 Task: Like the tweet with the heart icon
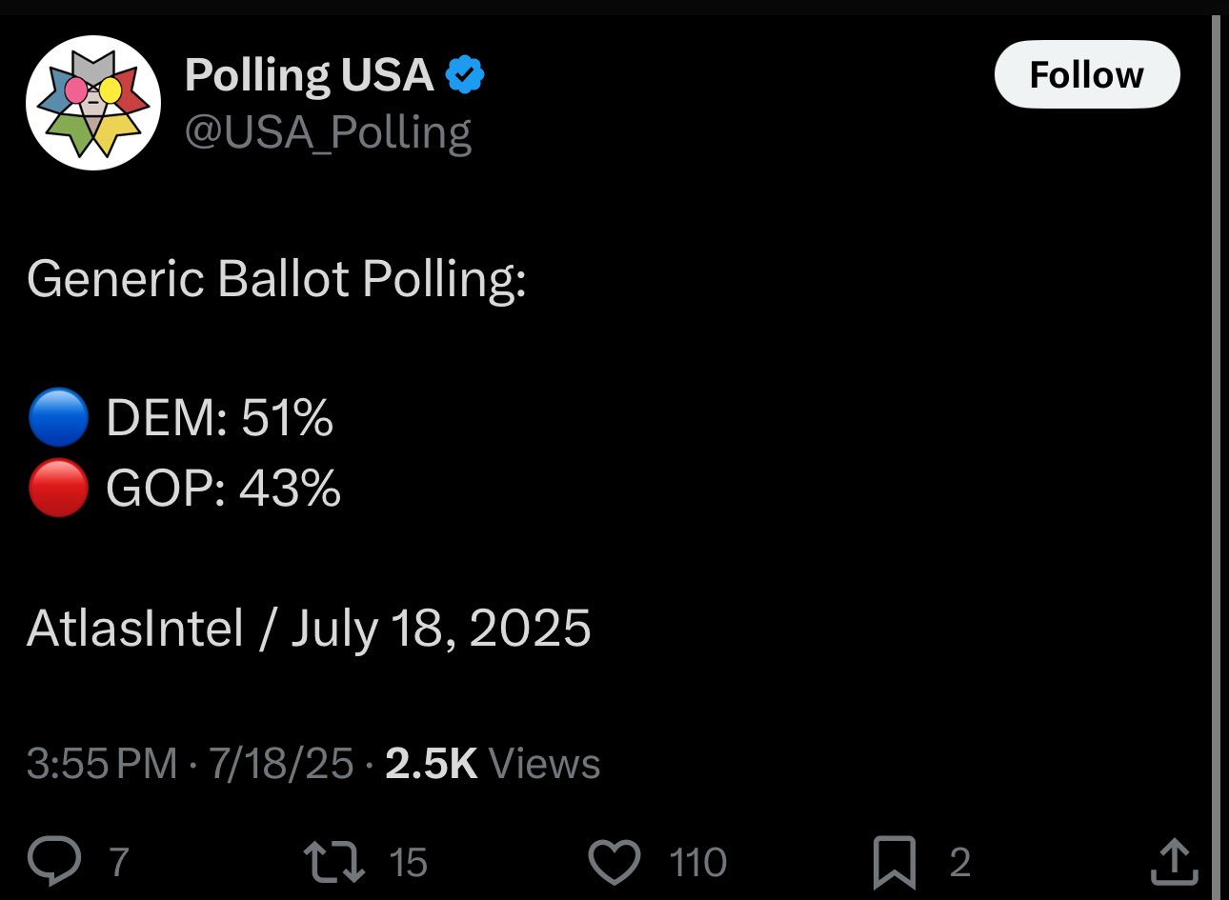coord(614,862)
